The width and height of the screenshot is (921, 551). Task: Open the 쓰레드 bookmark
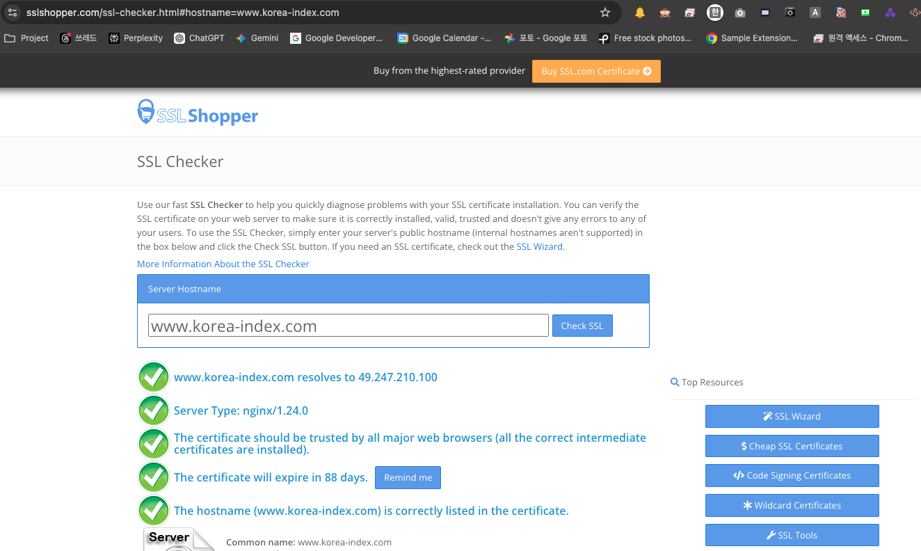point(79,38)
